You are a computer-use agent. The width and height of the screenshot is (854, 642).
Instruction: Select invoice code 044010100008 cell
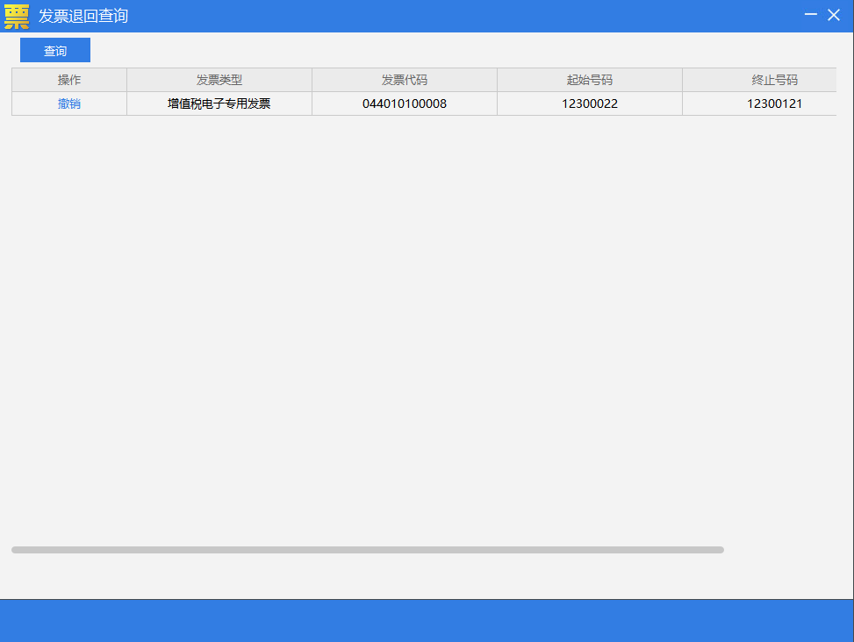pyautogui.click(x=404, y=103)
